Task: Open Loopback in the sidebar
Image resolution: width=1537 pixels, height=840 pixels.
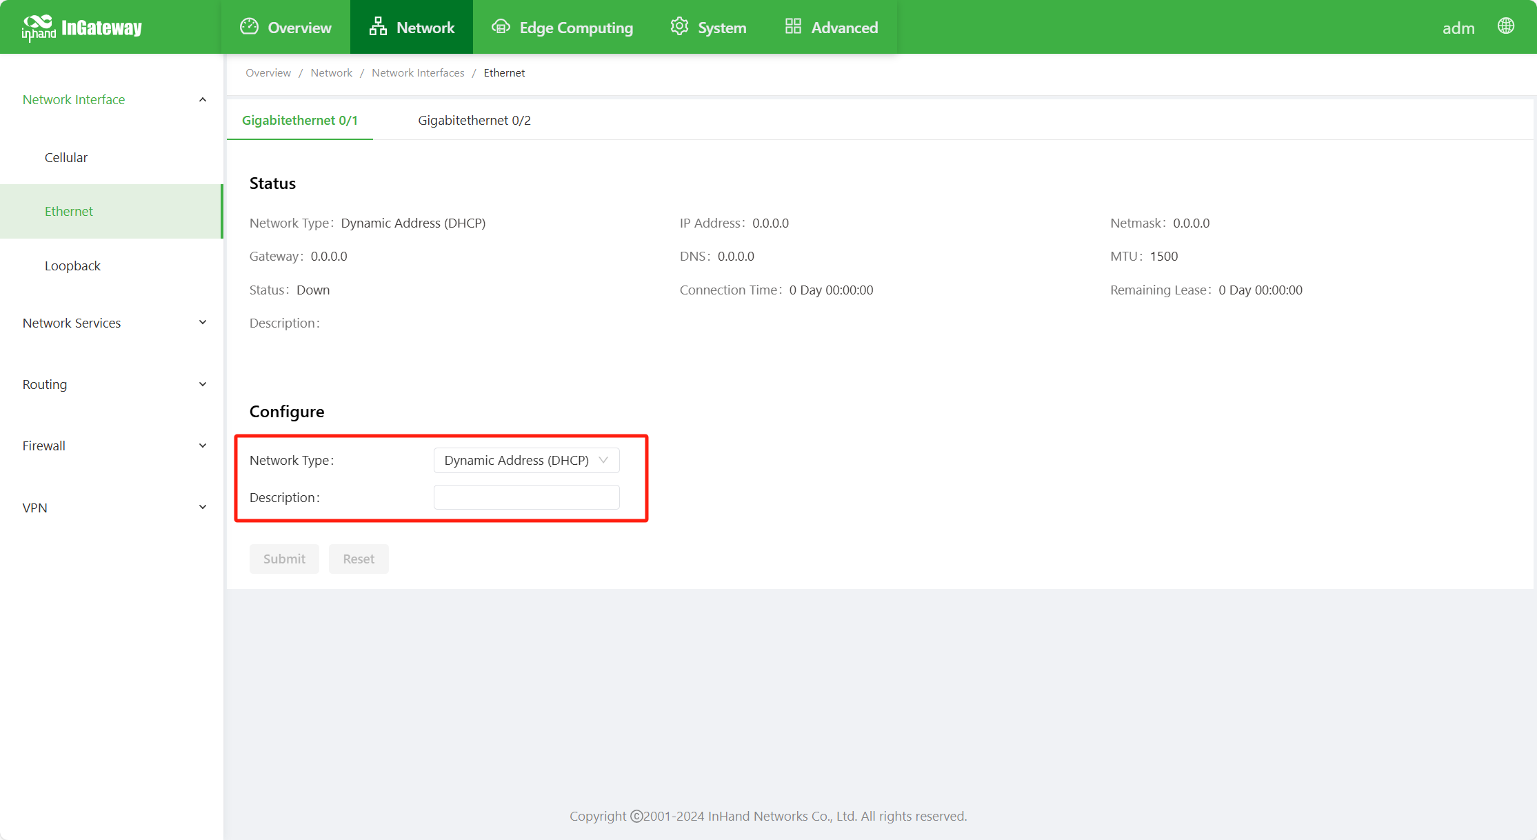Action: pyautogui.click(x=72, y=266)
